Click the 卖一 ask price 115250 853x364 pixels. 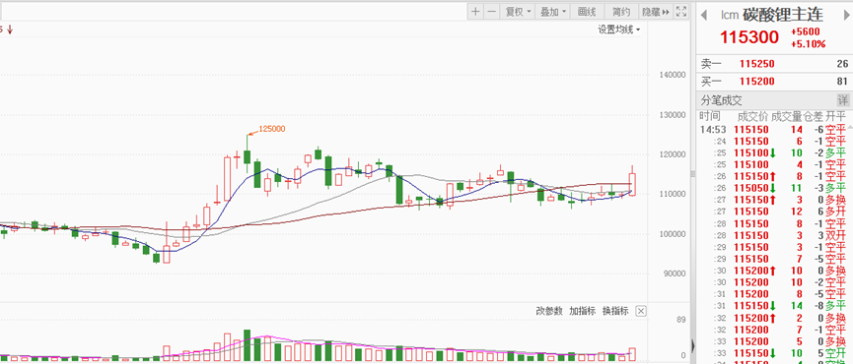click(x=756, y=64)
